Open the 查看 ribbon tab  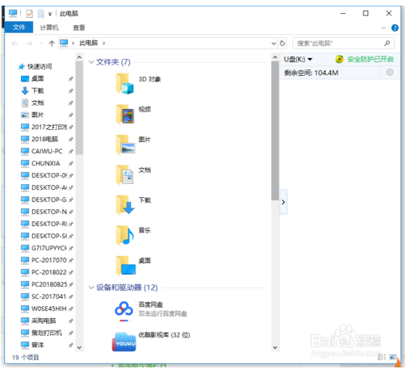78,27
